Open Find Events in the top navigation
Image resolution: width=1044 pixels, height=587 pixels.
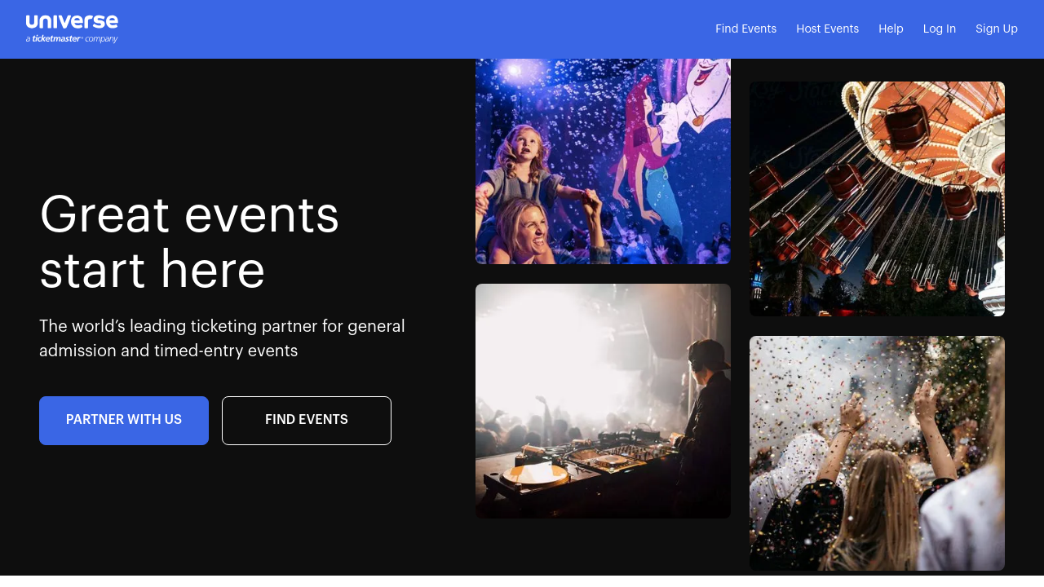pyautogui.click(x=745, y=29)
